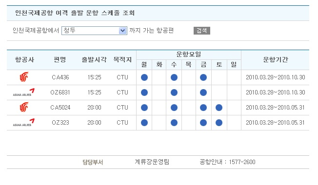Click the Air China logo for CA5024
The width and height of the screenshot is (318, 185).
point(24,107)
